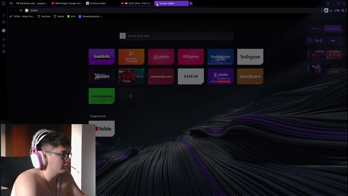Open the Twitch speed dial tile
This screenshot has width=348, height=196.
(x=102, y=57)
